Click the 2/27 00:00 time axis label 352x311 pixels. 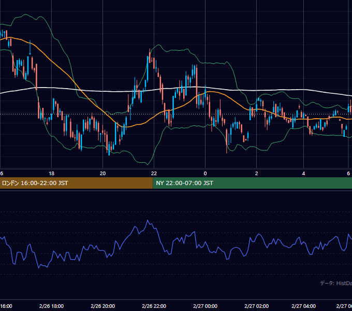click(x=205, y=306)
